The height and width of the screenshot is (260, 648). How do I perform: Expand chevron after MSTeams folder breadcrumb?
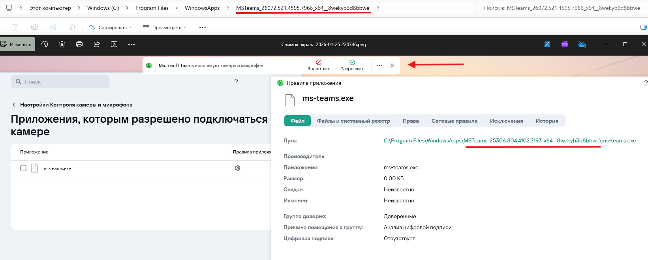(x=378, y=8)
